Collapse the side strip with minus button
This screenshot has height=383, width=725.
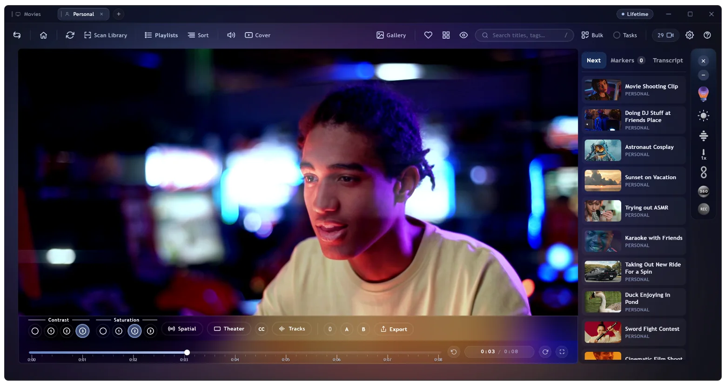tap(704, 75)
